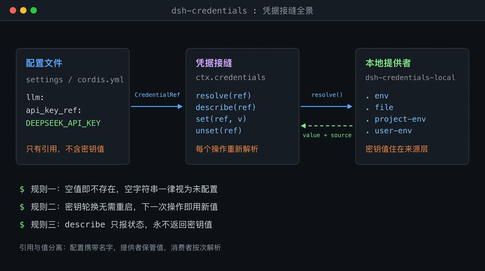Click the value + source label
The image size is (485, 271).
click(x=327, y=135)
